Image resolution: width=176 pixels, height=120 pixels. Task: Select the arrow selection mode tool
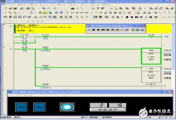(x=67, y=13)
